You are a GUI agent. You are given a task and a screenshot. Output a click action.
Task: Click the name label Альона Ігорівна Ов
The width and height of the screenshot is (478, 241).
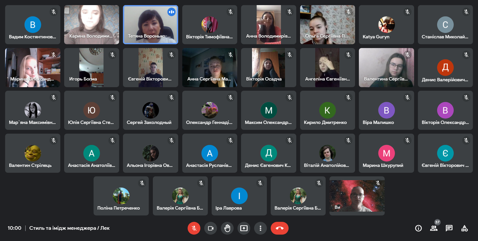point(150,165)
